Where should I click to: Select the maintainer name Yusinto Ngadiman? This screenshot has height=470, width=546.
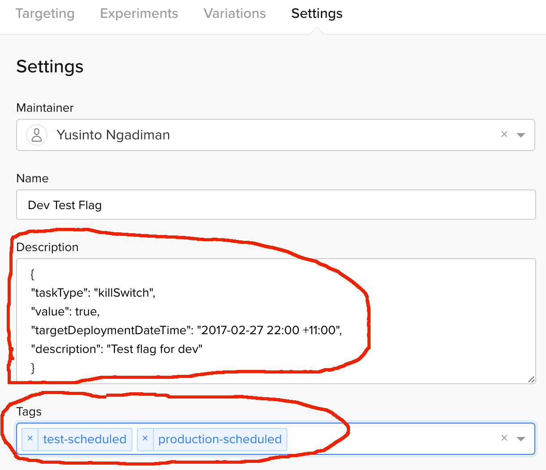113,134
